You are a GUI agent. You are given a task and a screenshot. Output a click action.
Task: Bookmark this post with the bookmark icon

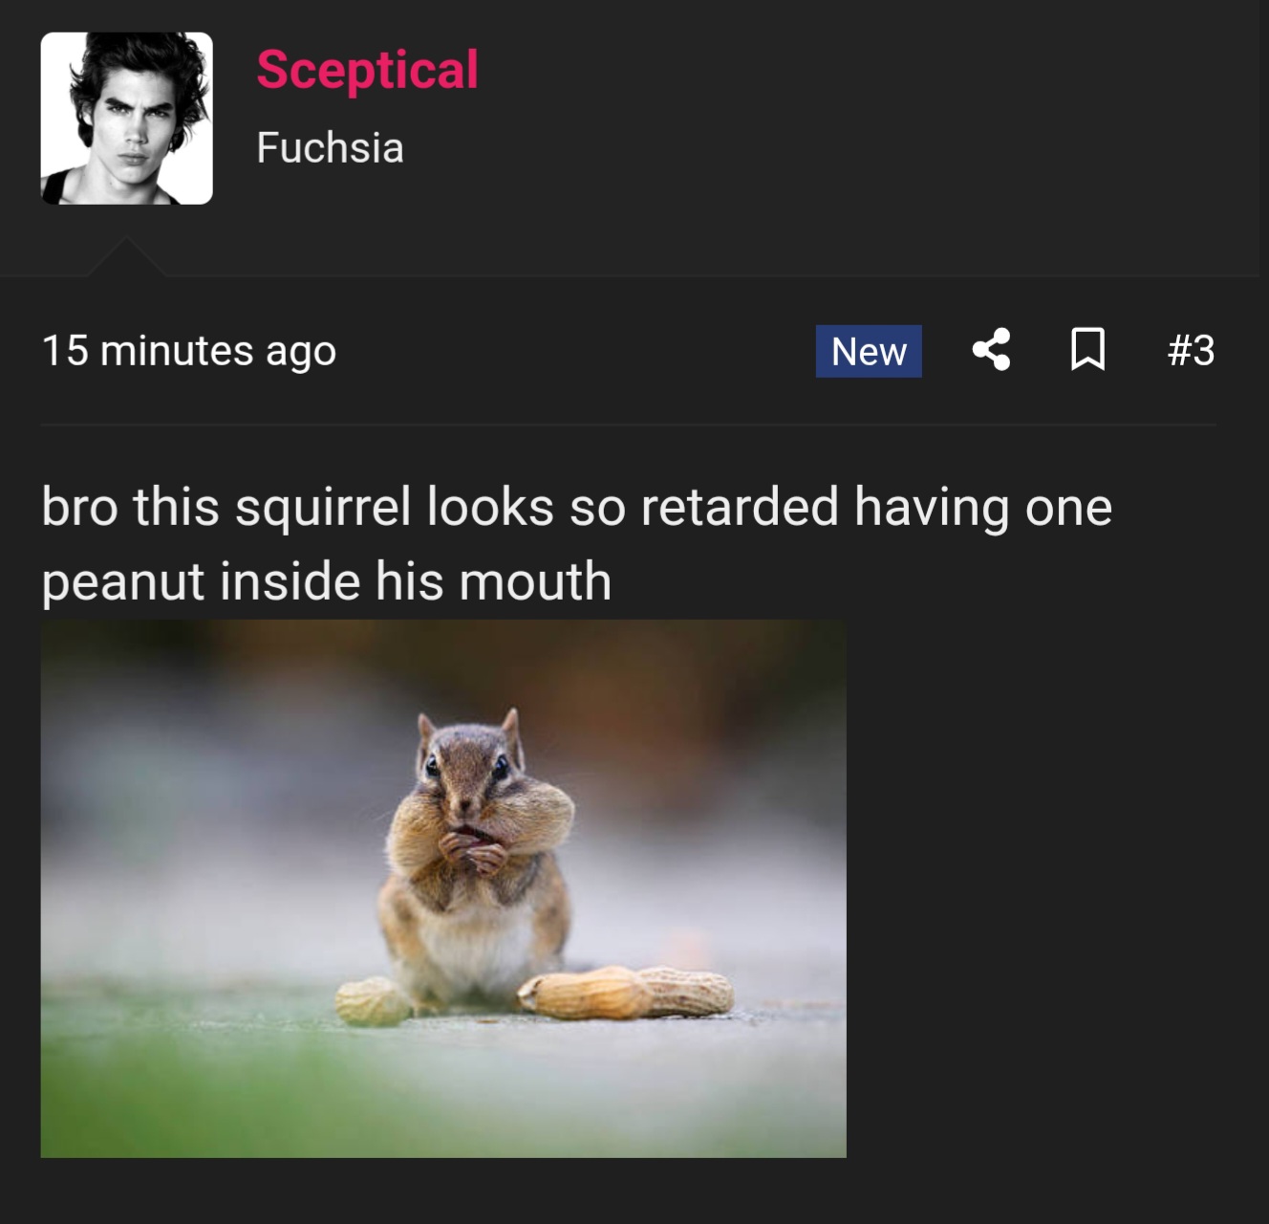coord(1087,350)
